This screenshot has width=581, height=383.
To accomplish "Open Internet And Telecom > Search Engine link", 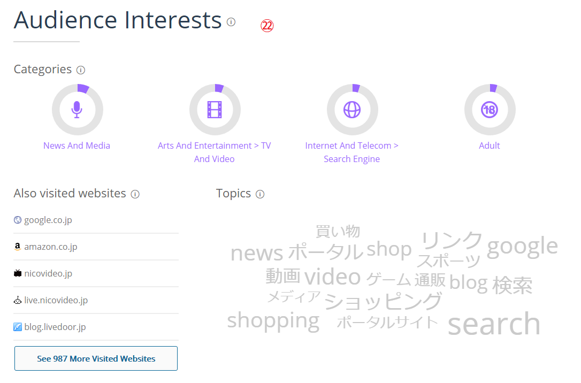I will click(351, 152).
